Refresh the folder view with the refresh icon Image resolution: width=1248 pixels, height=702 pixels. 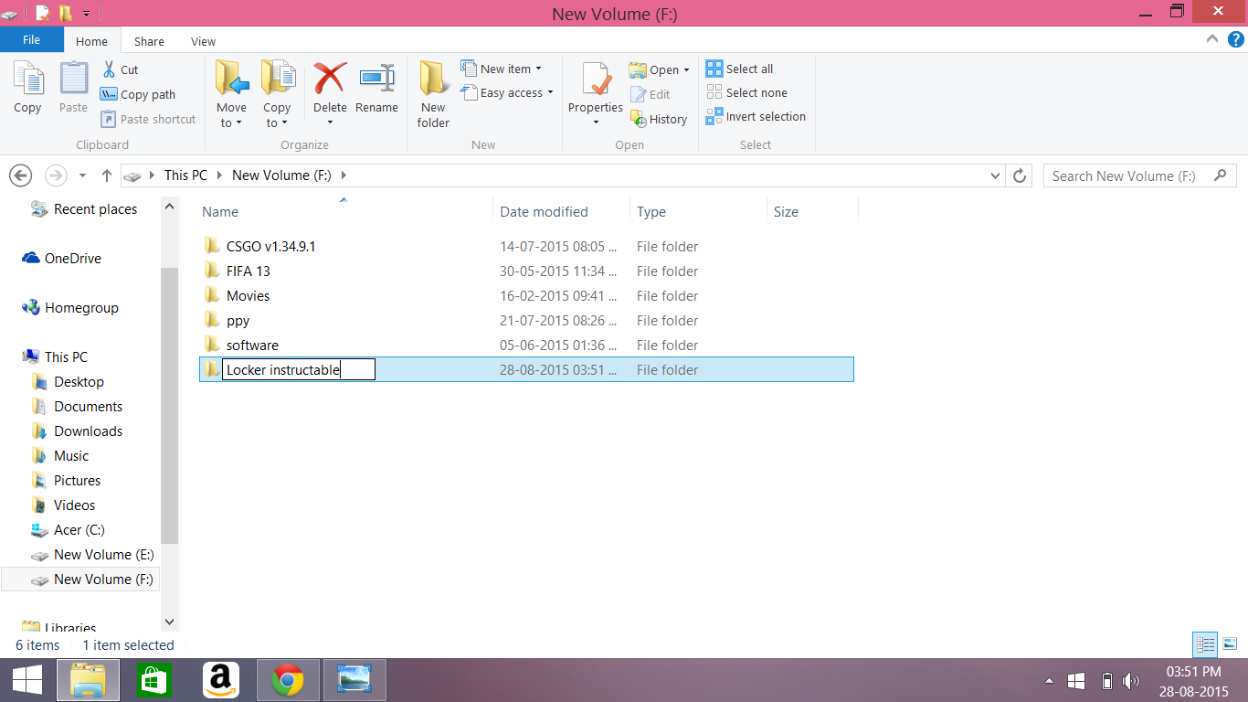click(x=1019, y=175)
